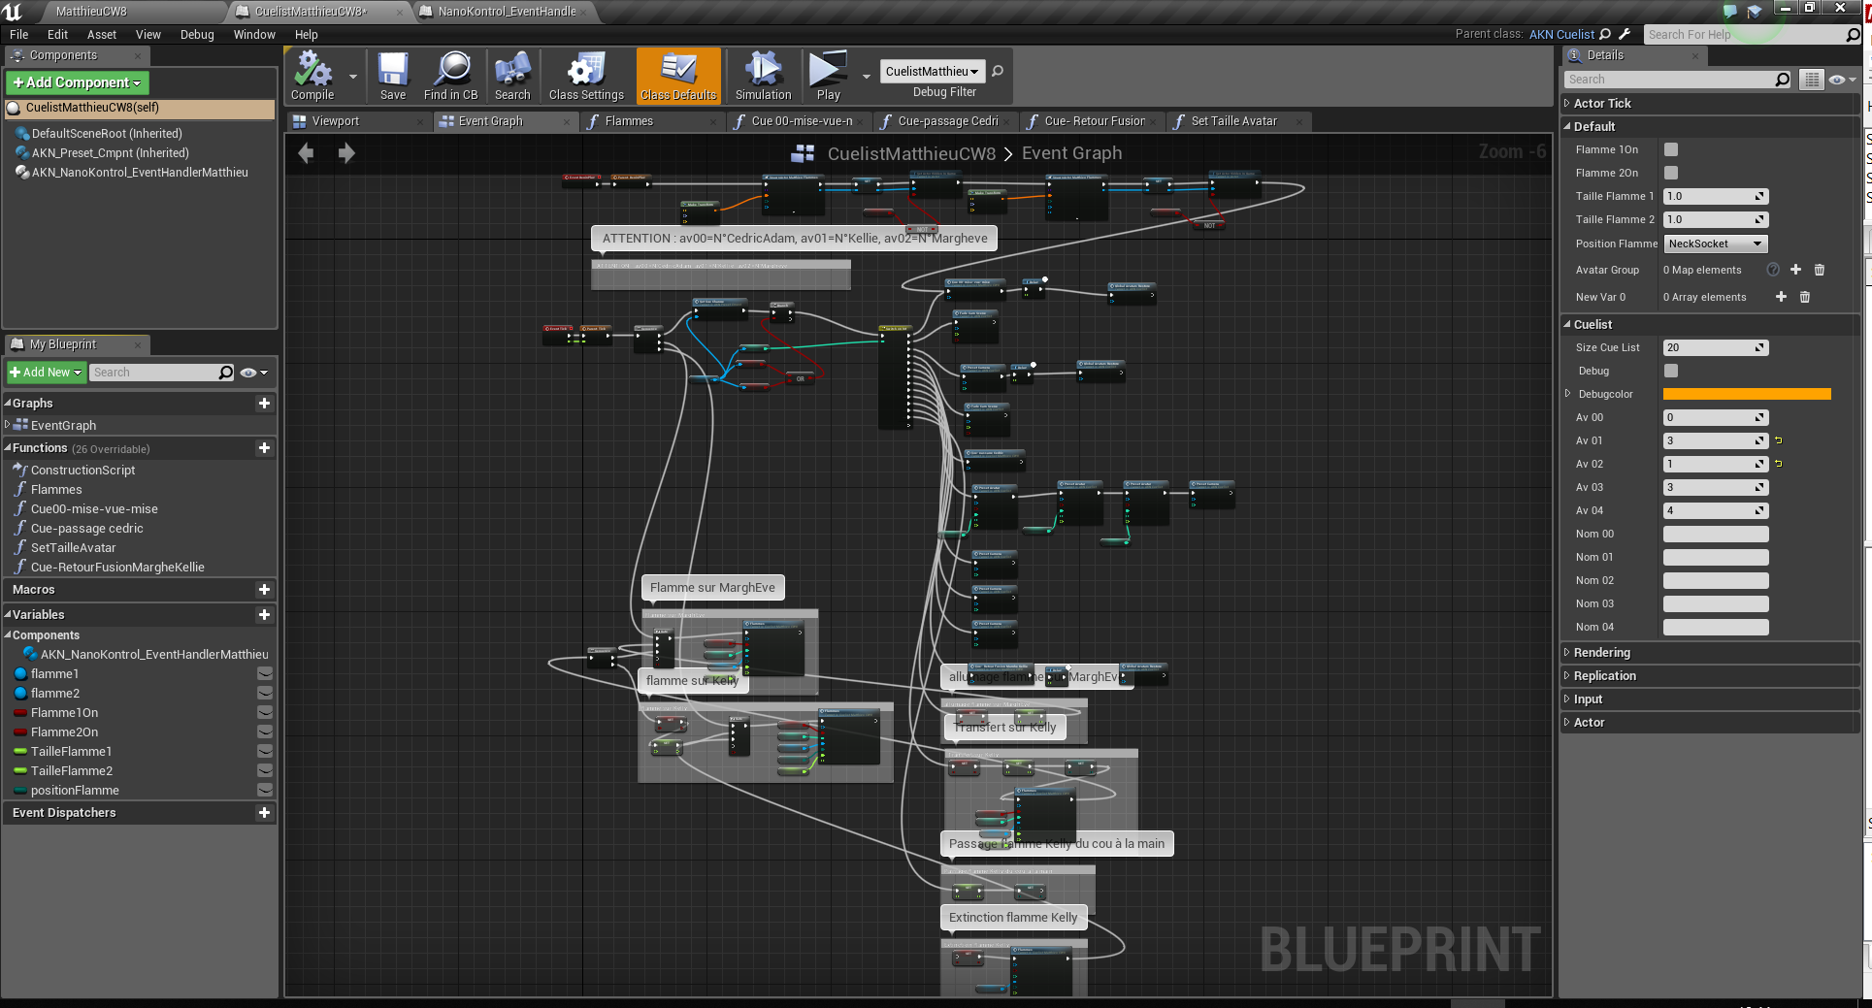Click CuelistMatthieuCW8 breadcrumb
1872x1008 pixels.
(911, 153)
